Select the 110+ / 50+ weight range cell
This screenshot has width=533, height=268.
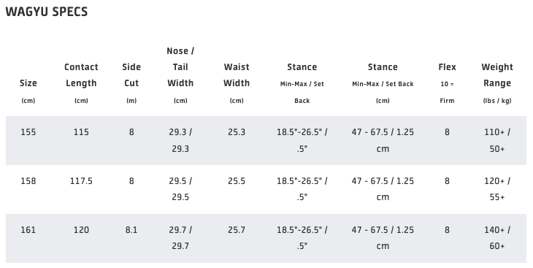(x=497, y=140)
